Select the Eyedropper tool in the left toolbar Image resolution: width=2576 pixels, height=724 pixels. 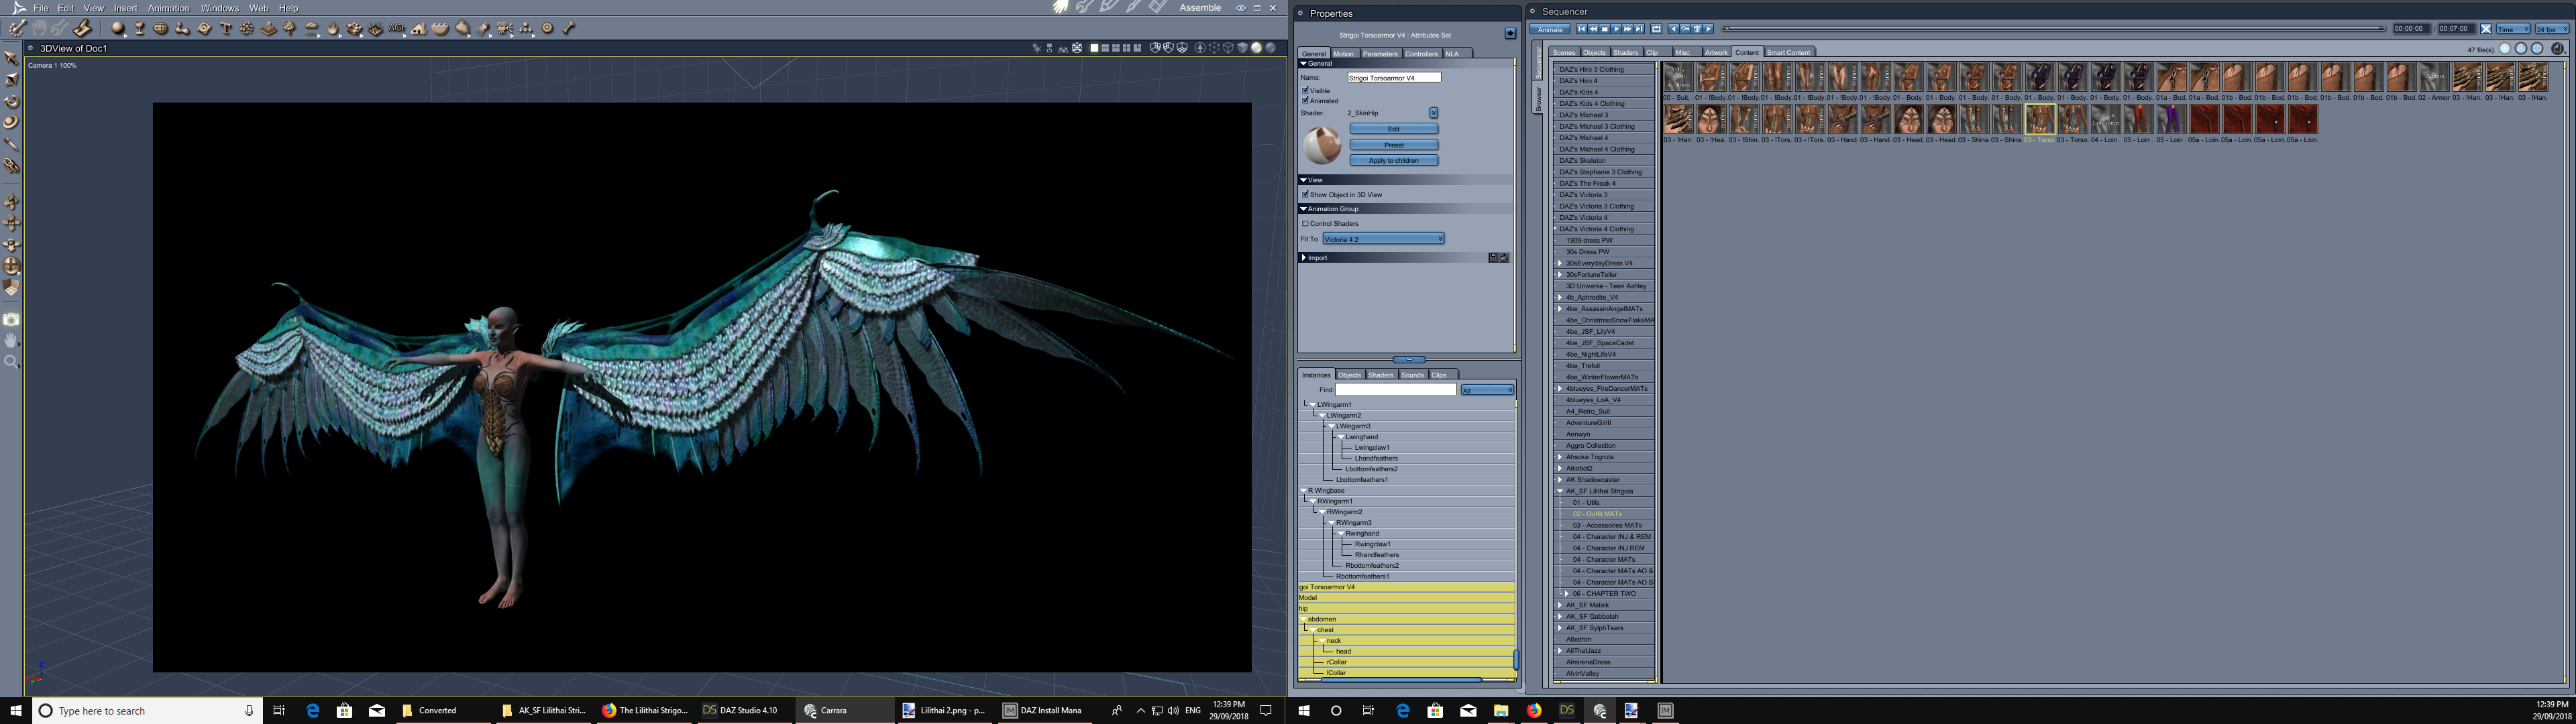(x=12, y=144)
